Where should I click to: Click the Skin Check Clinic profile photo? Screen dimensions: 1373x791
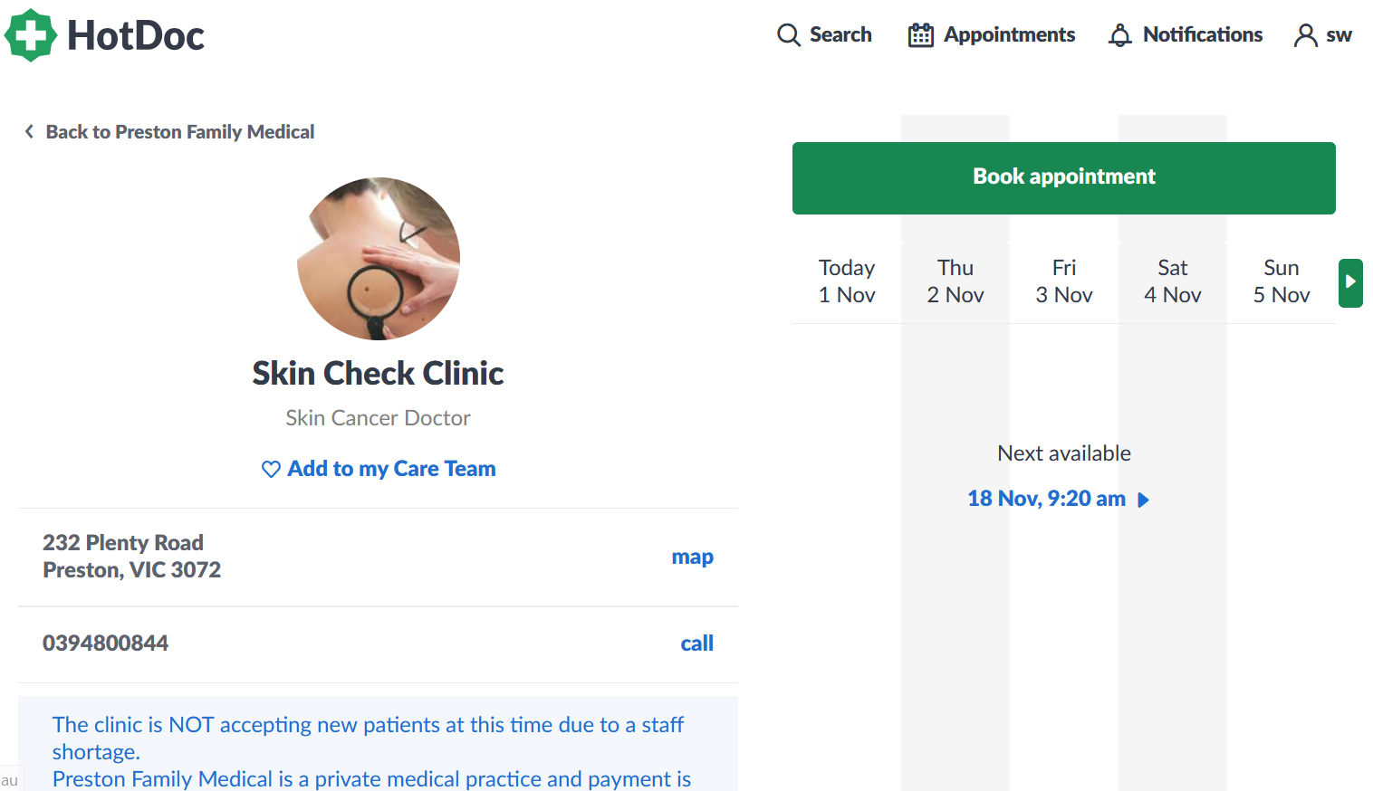click(378, 260)
